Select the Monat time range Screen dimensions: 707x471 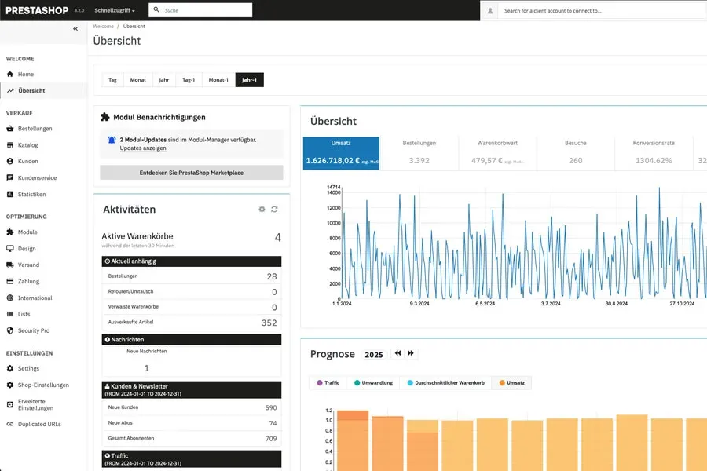click(x=138, y=80)
